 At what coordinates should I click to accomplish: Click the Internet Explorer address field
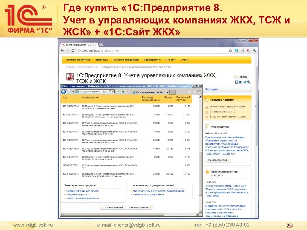[93, 92]
